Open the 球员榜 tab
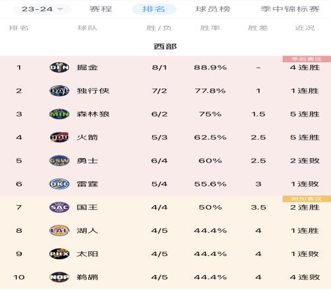The height and width of the screenshot is (291, 331). click(213, 9)
